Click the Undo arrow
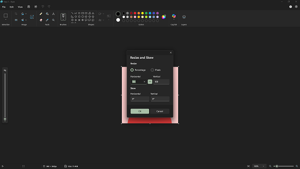Image resolution: width=300 pixels, height=169 pixels. point(43,7)
